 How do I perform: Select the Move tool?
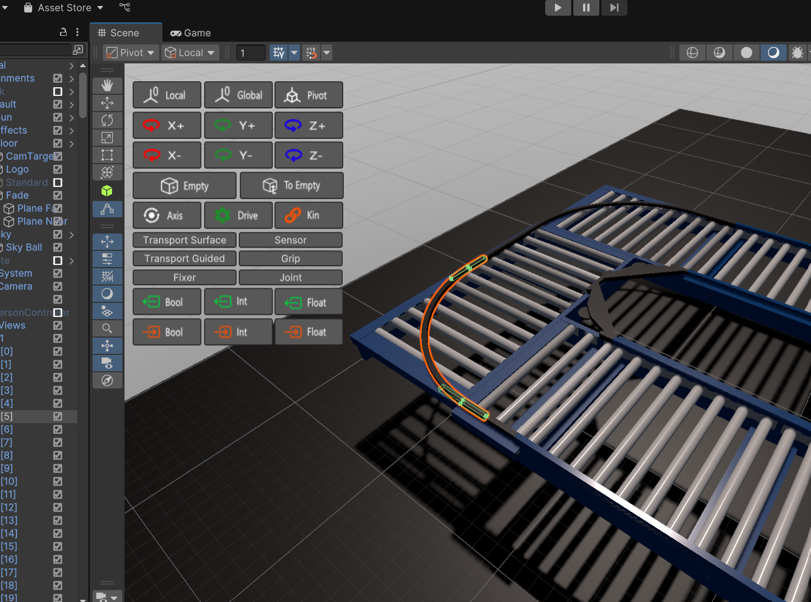pos(107,102)
